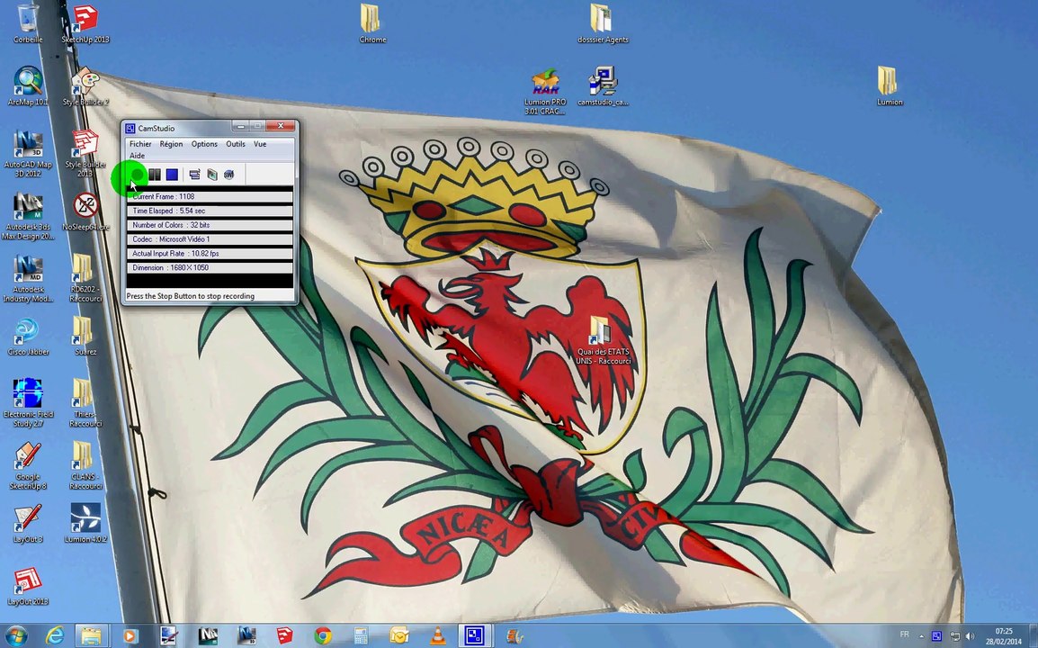Select the LayOut 2013 desktop icon
The width and height of the screenshot is (1038, 648).
[x=28, y=587]
